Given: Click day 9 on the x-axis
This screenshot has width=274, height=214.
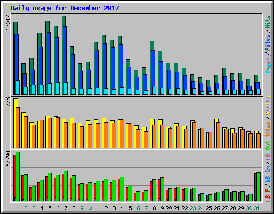Looking at the screenshot, I should click(x=82, y=208).
